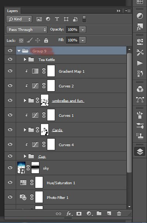Filter layers by type (T) icon
Image resolution: width=147 pixels, height=223 pixels.
(x=57, y=19)
